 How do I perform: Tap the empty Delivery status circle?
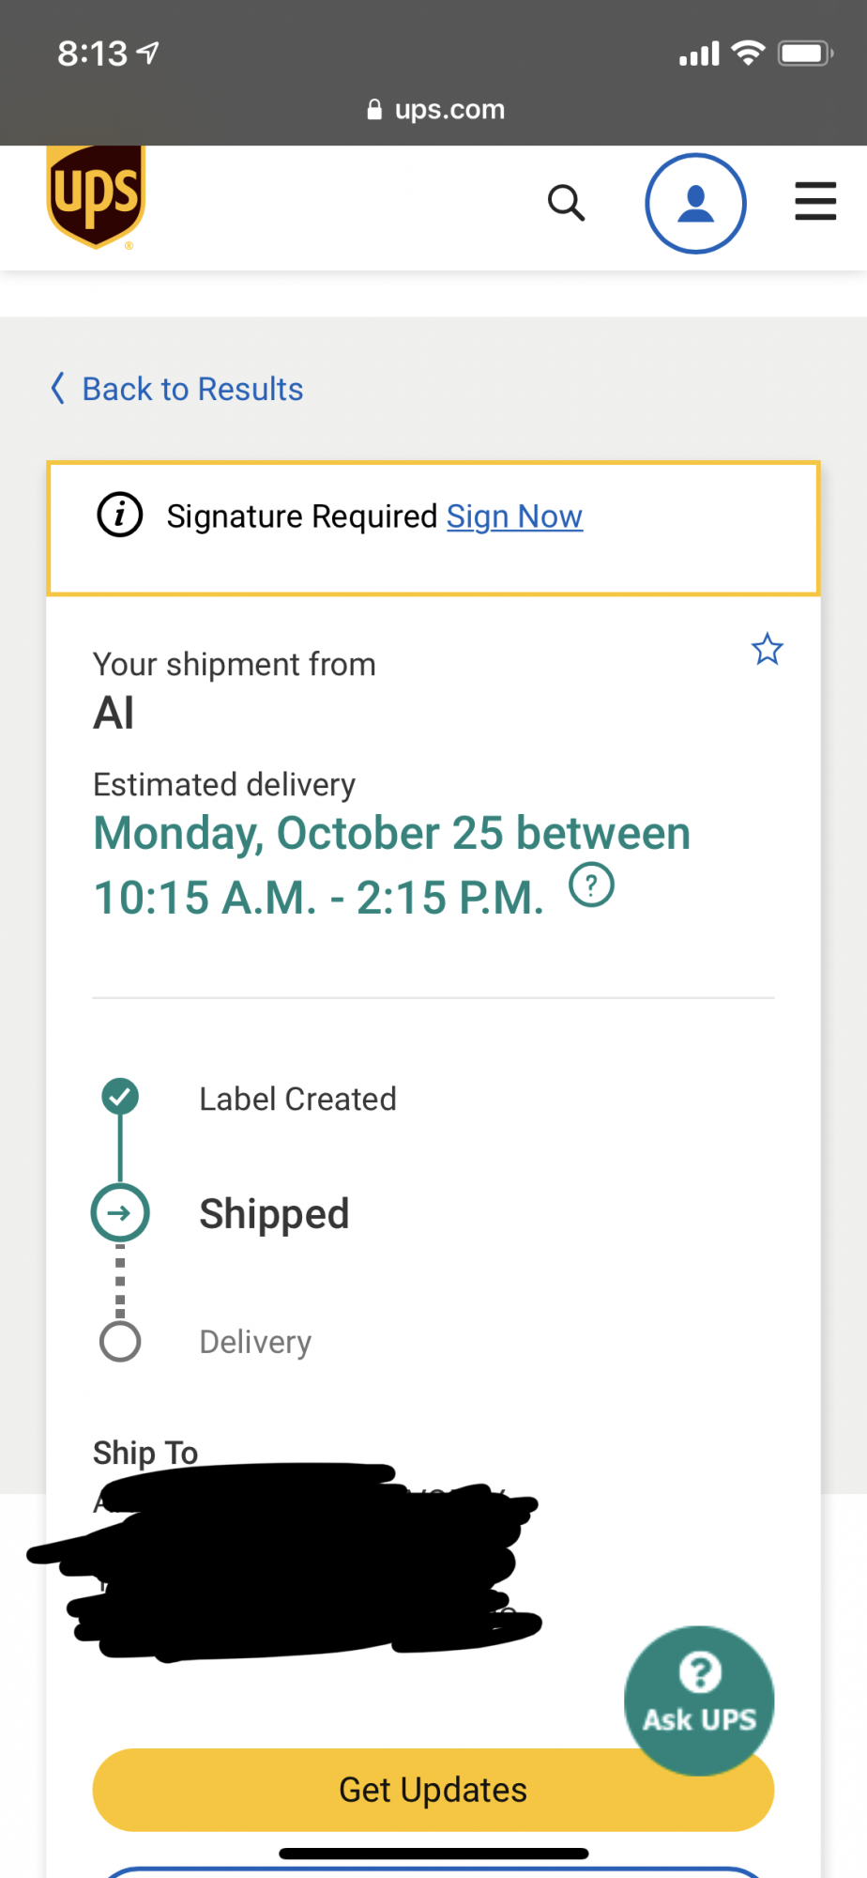(x=120, y=1342)
